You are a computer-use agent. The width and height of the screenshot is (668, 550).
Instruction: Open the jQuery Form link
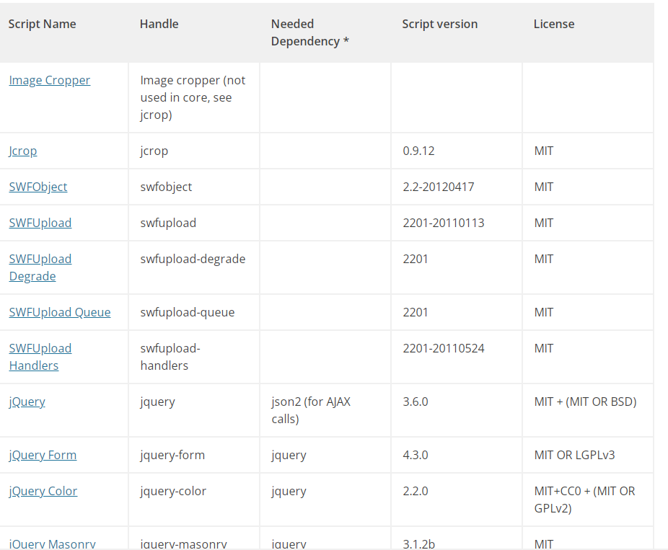click(x=43, y=455)
